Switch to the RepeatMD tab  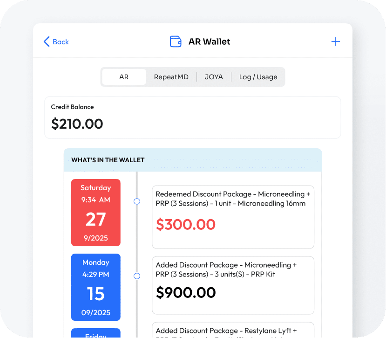tap(171, 77)
